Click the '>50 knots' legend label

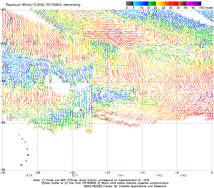click(206, 8)
